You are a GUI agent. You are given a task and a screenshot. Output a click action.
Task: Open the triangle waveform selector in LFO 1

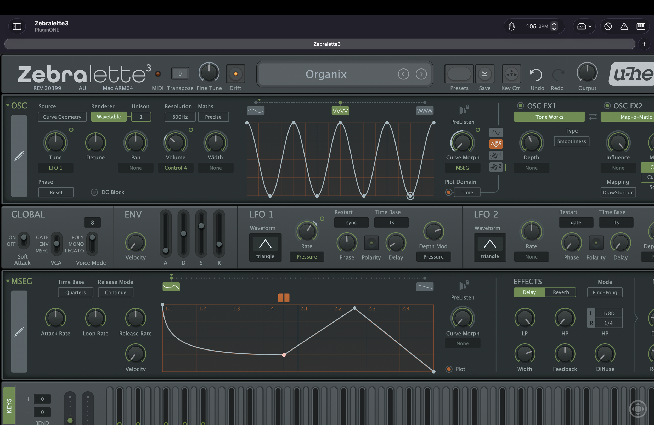click(265, 247)
